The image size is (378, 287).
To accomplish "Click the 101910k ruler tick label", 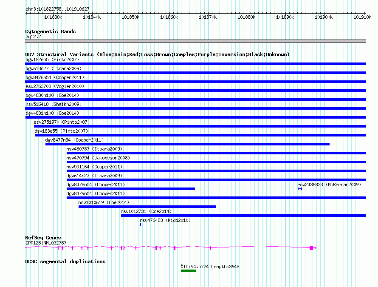I will 362,17.
